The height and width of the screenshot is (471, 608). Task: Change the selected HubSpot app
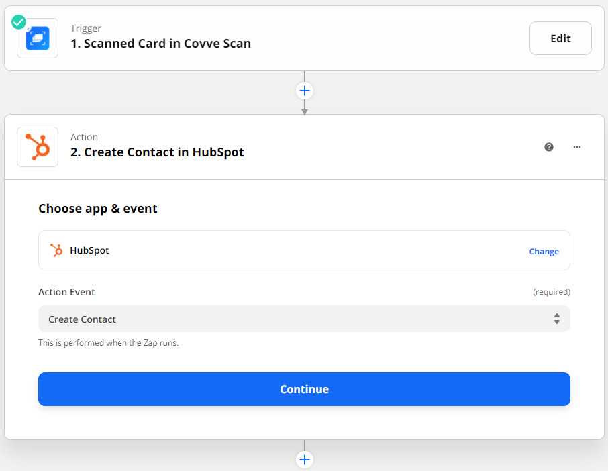pyautogui.click(x=544, y=252)
